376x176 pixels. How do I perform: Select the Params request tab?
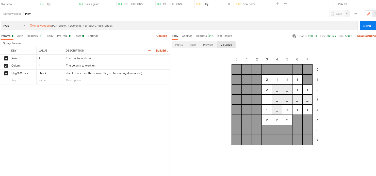tap(7, 36)
